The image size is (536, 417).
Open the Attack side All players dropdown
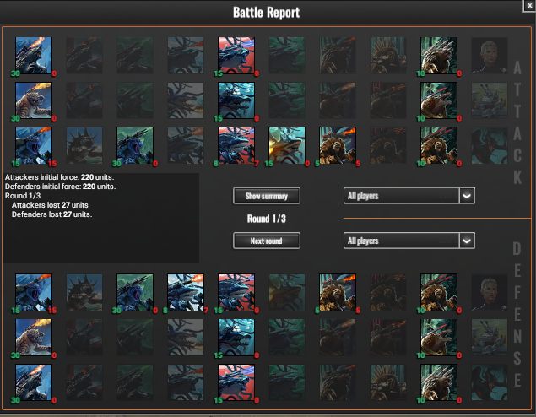(x=409, y=196)
